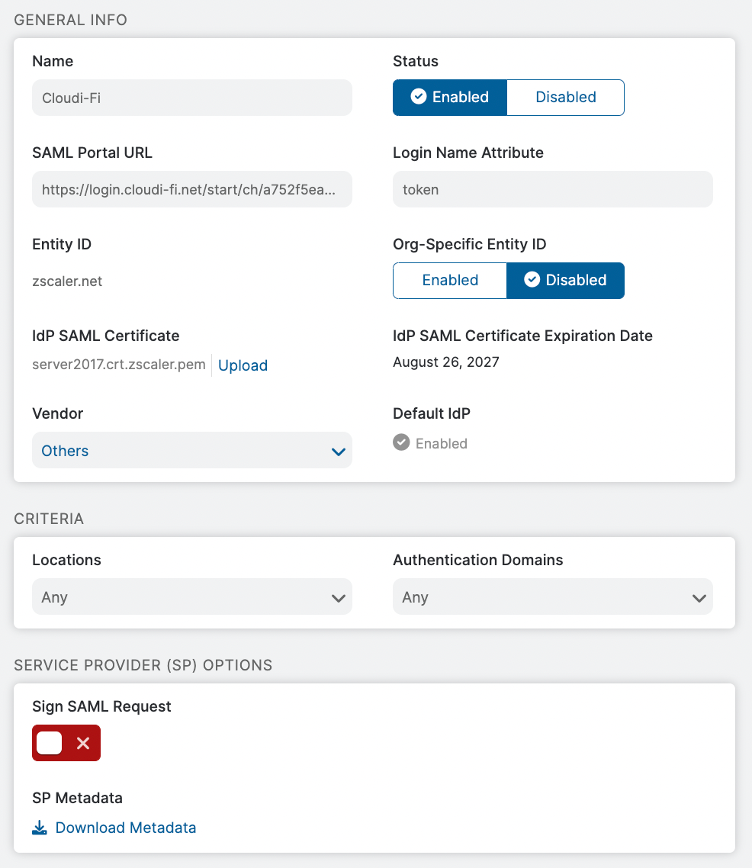Click the checkmark icon on Status Enabled
This screenshot has height=868, width=752.
click(x=419, y=96)
